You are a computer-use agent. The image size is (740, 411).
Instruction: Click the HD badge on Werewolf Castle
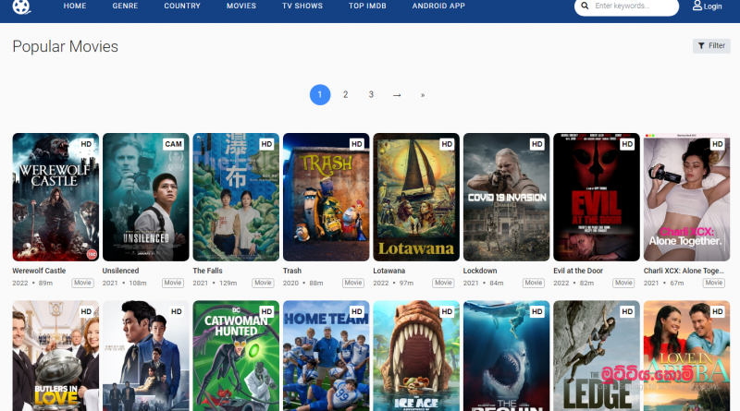pyautogui.click(x=86, y=144)
